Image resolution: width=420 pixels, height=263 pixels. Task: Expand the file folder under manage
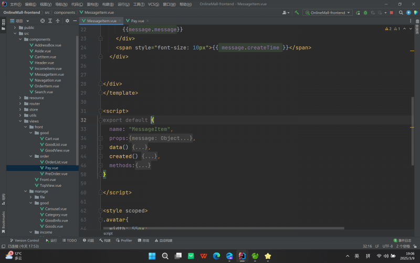pos(31,197)
